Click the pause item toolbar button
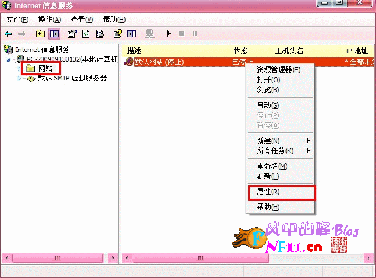The image size is (376, 278). [195, 34]
